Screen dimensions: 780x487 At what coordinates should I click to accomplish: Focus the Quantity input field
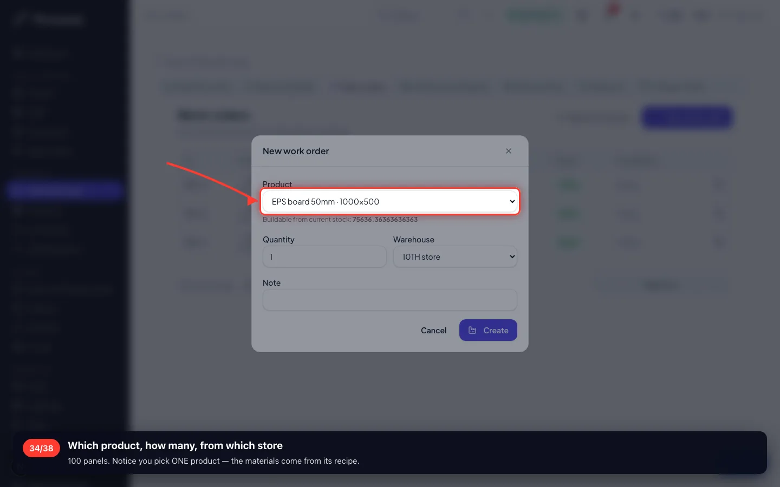[324, 257]
